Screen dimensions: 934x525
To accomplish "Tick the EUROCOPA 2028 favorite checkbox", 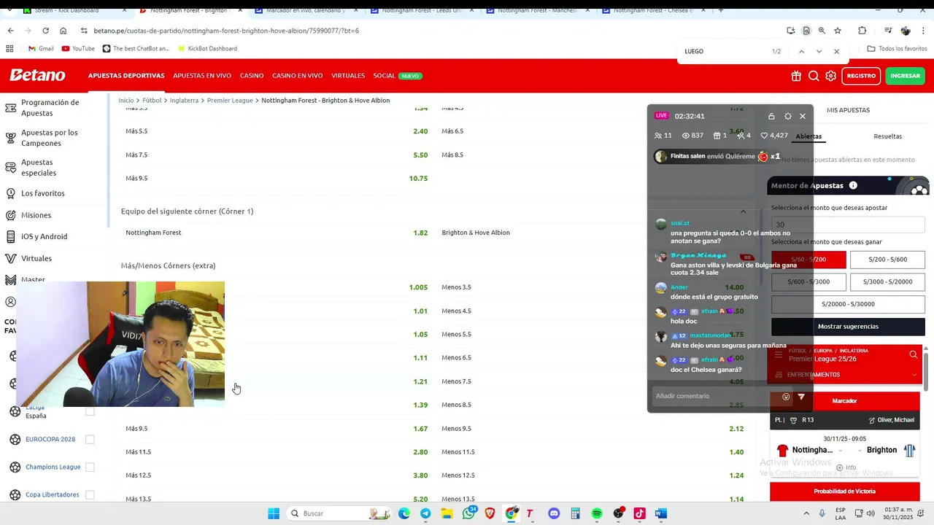I will [90, 440].
